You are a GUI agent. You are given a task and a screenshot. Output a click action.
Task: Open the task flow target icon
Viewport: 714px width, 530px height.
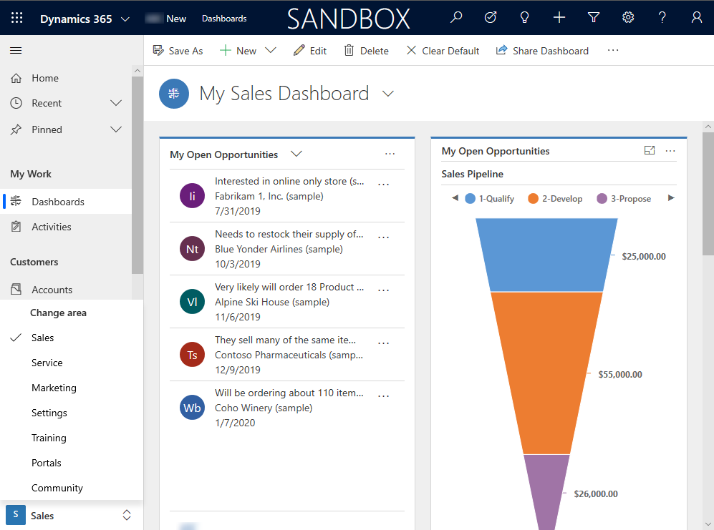[491, 18]
